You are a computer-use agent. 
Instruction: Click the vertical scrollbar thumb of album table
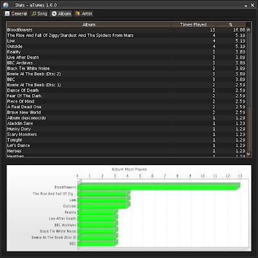248,69
